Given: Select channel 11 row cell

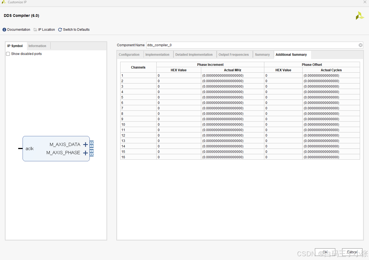Looking at the screenshot, I should [x=138, y=130].
